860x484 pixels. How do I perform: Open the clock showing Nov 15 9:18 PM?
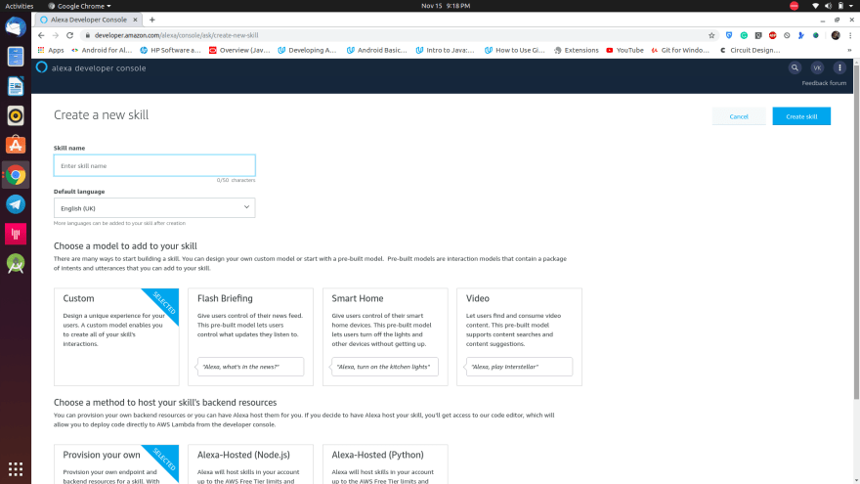click(446, 6)
